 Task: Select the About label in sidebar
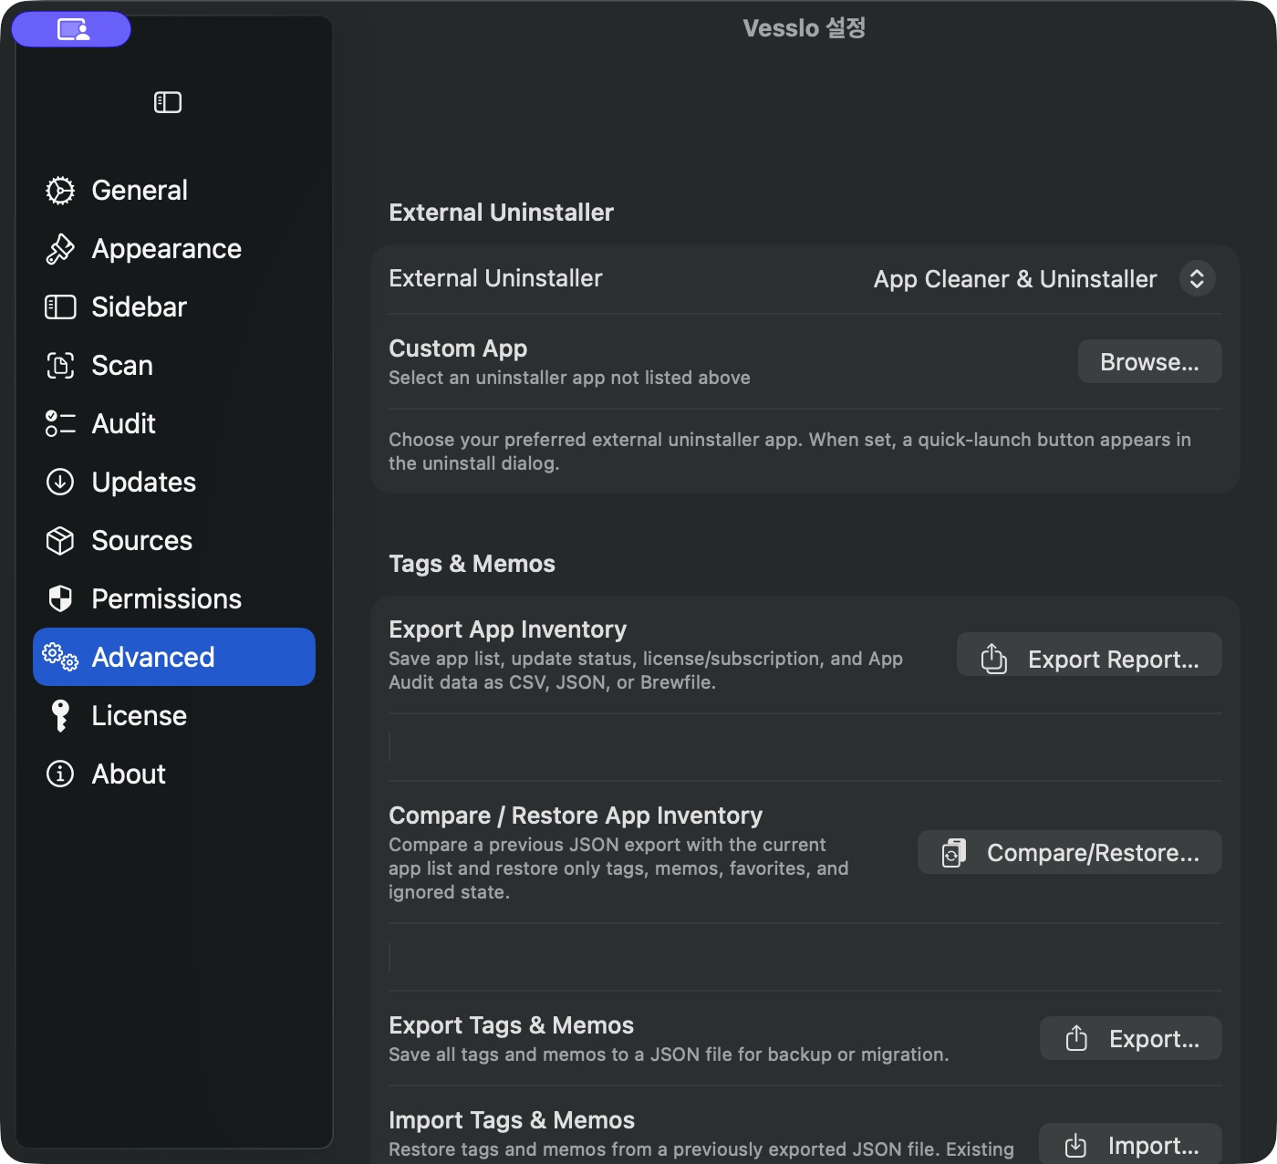129,774
